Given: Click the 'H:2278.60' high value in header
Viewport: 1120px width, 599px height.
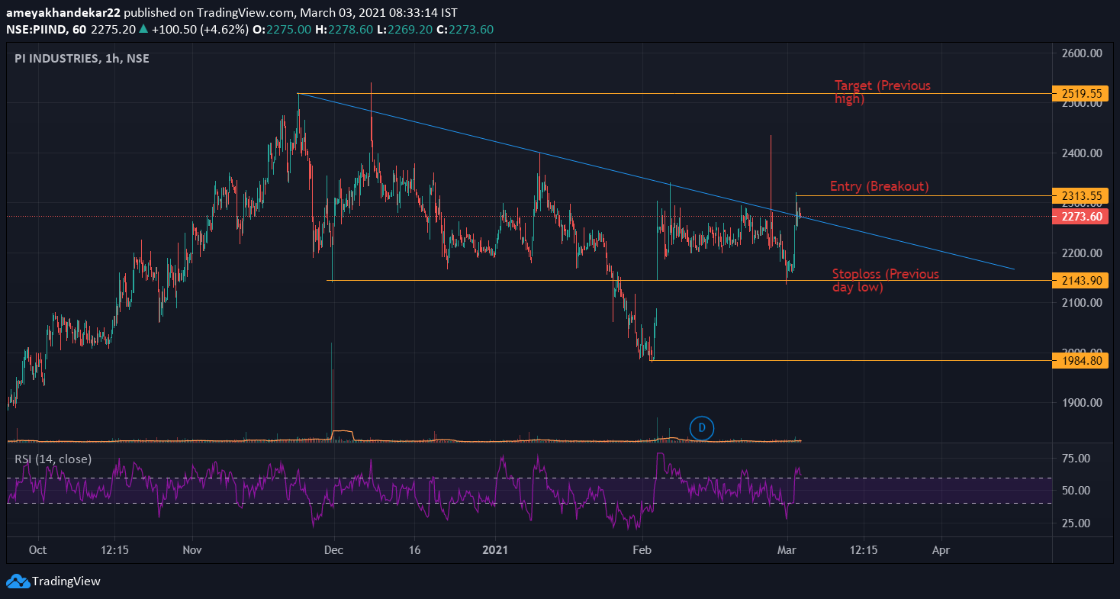Looking at the screenshot, I should pos(343,29).
